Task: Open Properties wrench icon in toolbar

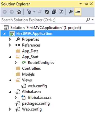Action: click(x=71, y=12)
